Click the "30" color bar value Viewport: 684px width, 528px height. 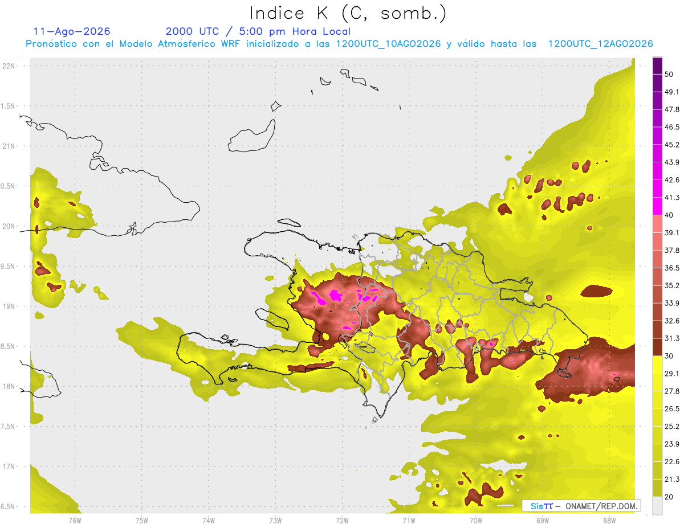669,356
